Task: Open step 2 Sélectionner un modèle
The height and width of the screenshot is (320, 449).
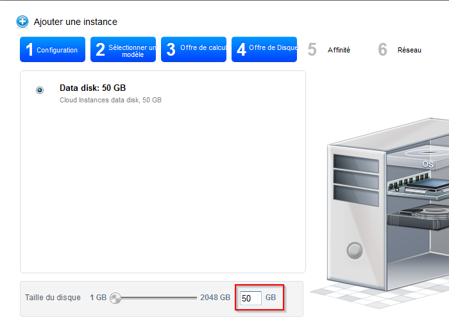Action: point(123,50)
